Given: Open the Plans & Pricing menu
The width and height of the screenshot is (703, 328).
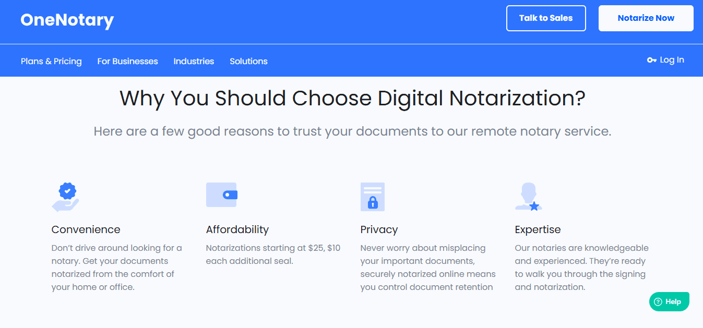Looking at the screenshot, I should (x=51, y=61).
